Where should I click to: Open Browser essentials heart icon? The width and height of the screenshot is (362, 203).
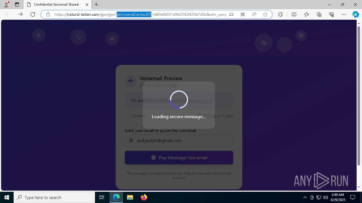(331, 14)
